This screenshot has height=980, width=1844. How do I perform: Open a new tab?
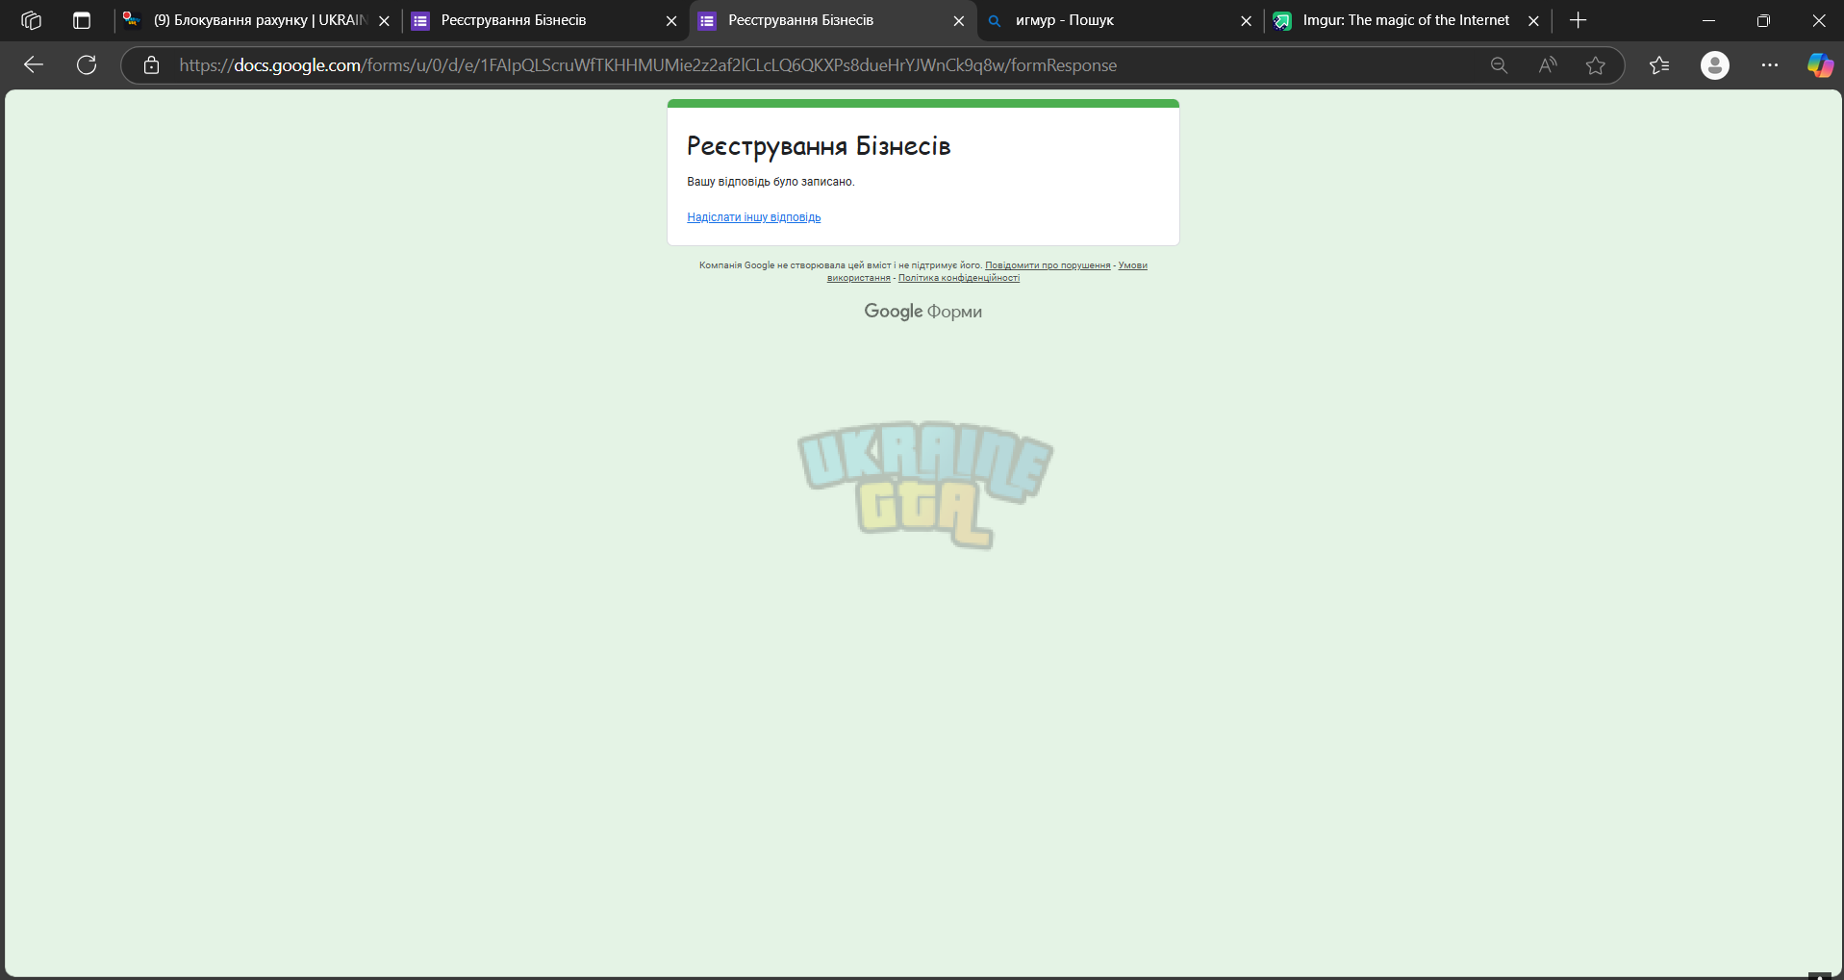coord(1579,20)
